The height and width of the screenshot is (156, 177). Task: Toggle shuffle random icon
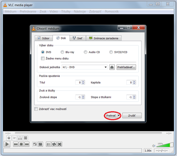60,144
